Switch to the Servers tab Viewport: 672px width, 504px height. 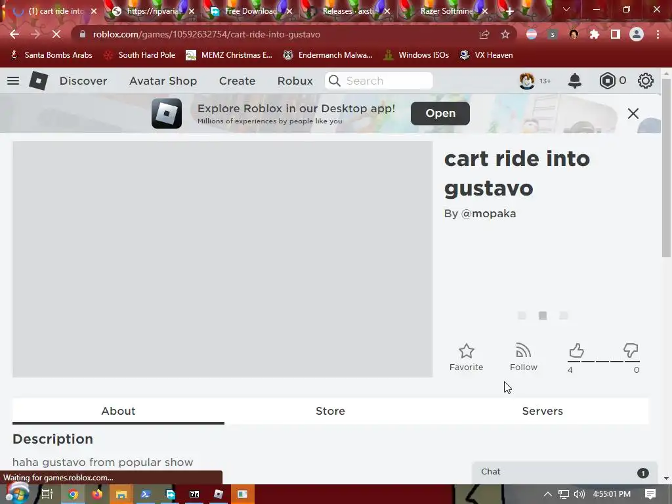coord(542,411)
